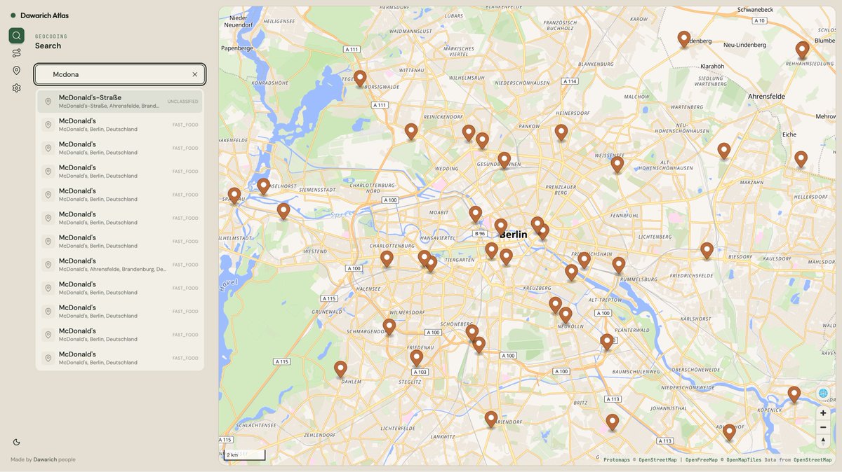Image resolution: width=842 pixels, height=472 pixels.
Task: Click the map marker at Charlottenburg
Action: [x=387, y=258]
